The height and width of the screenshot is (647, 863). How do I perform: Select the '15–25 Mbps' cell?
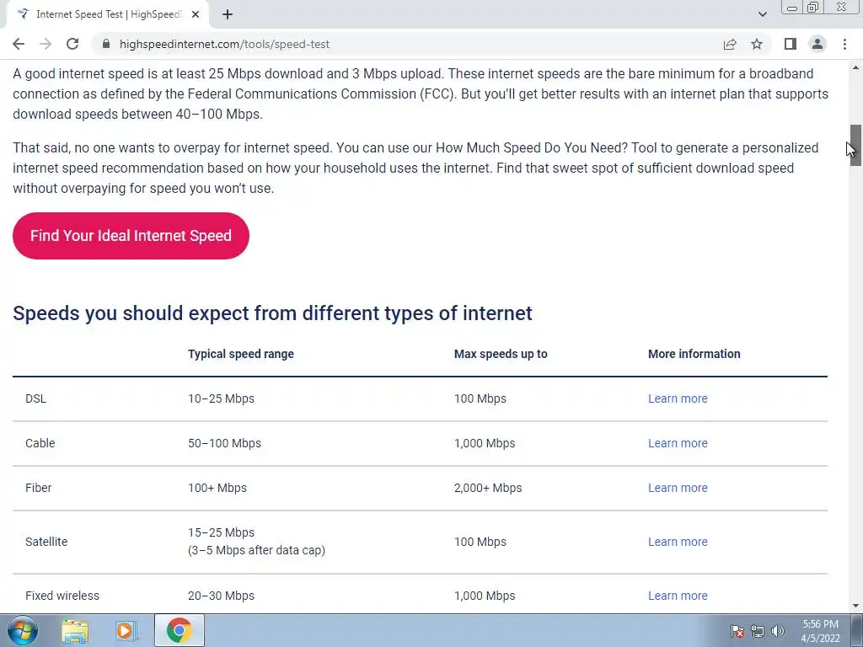coord(221,532)
